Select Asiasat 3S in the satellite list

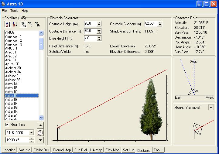coord(22,80)
